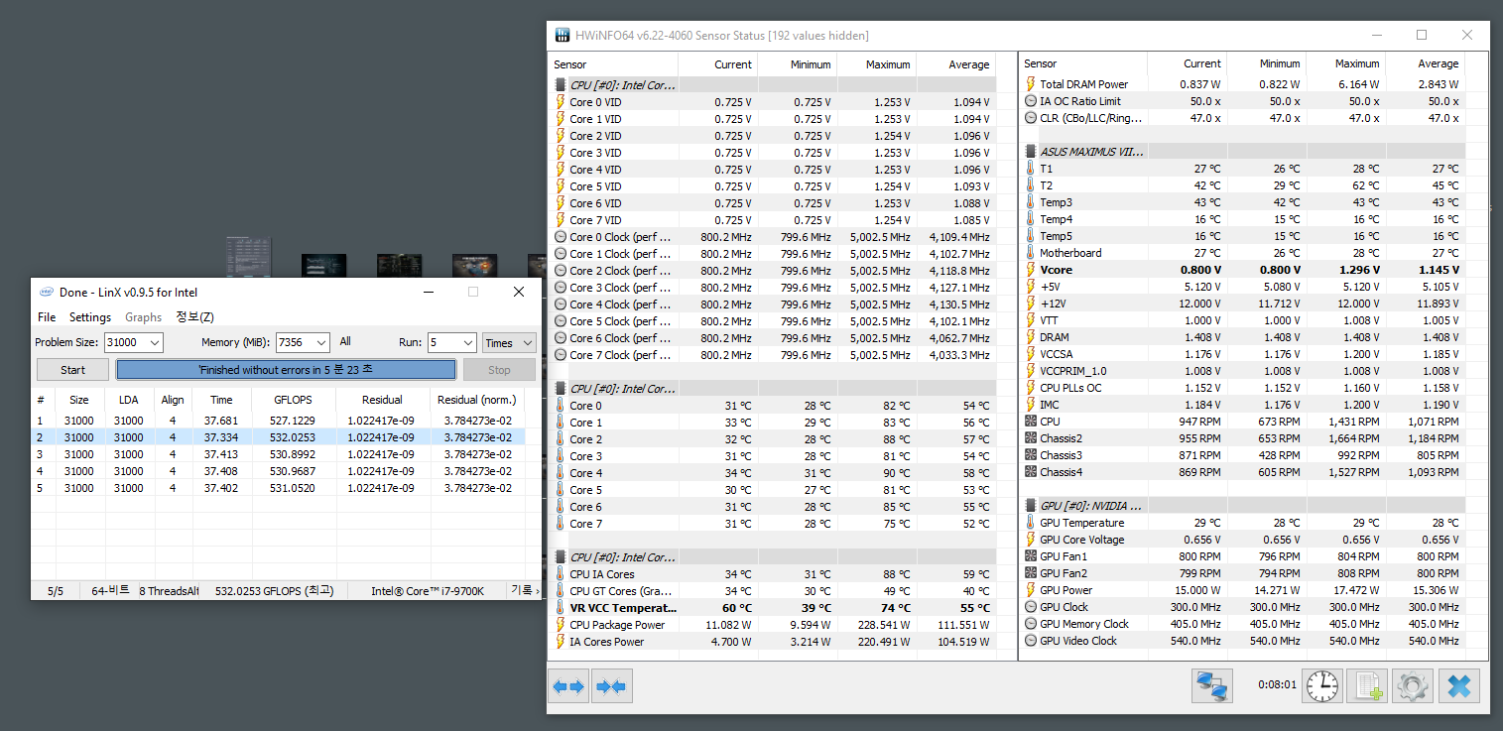
Task: Click the 8 Threads status bar entry
Action: pyautogui.click(x=168, y=591)
